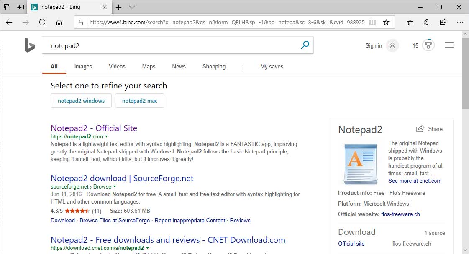Open a new tab with plus icon
The image size is (469, 254).
(x=119, y=7)
